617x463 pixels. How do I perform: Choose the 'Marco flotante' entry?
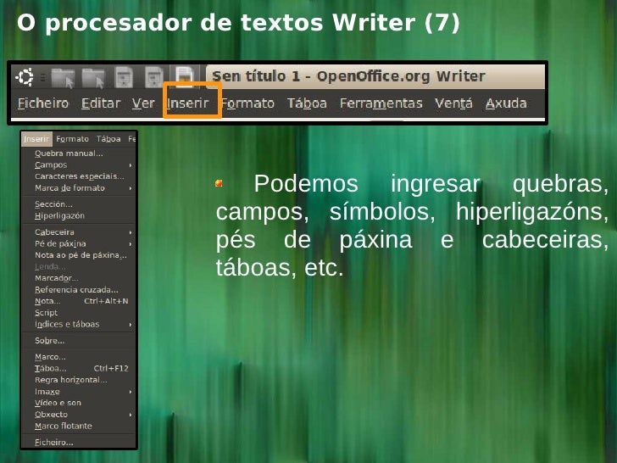tap(79, 426)
